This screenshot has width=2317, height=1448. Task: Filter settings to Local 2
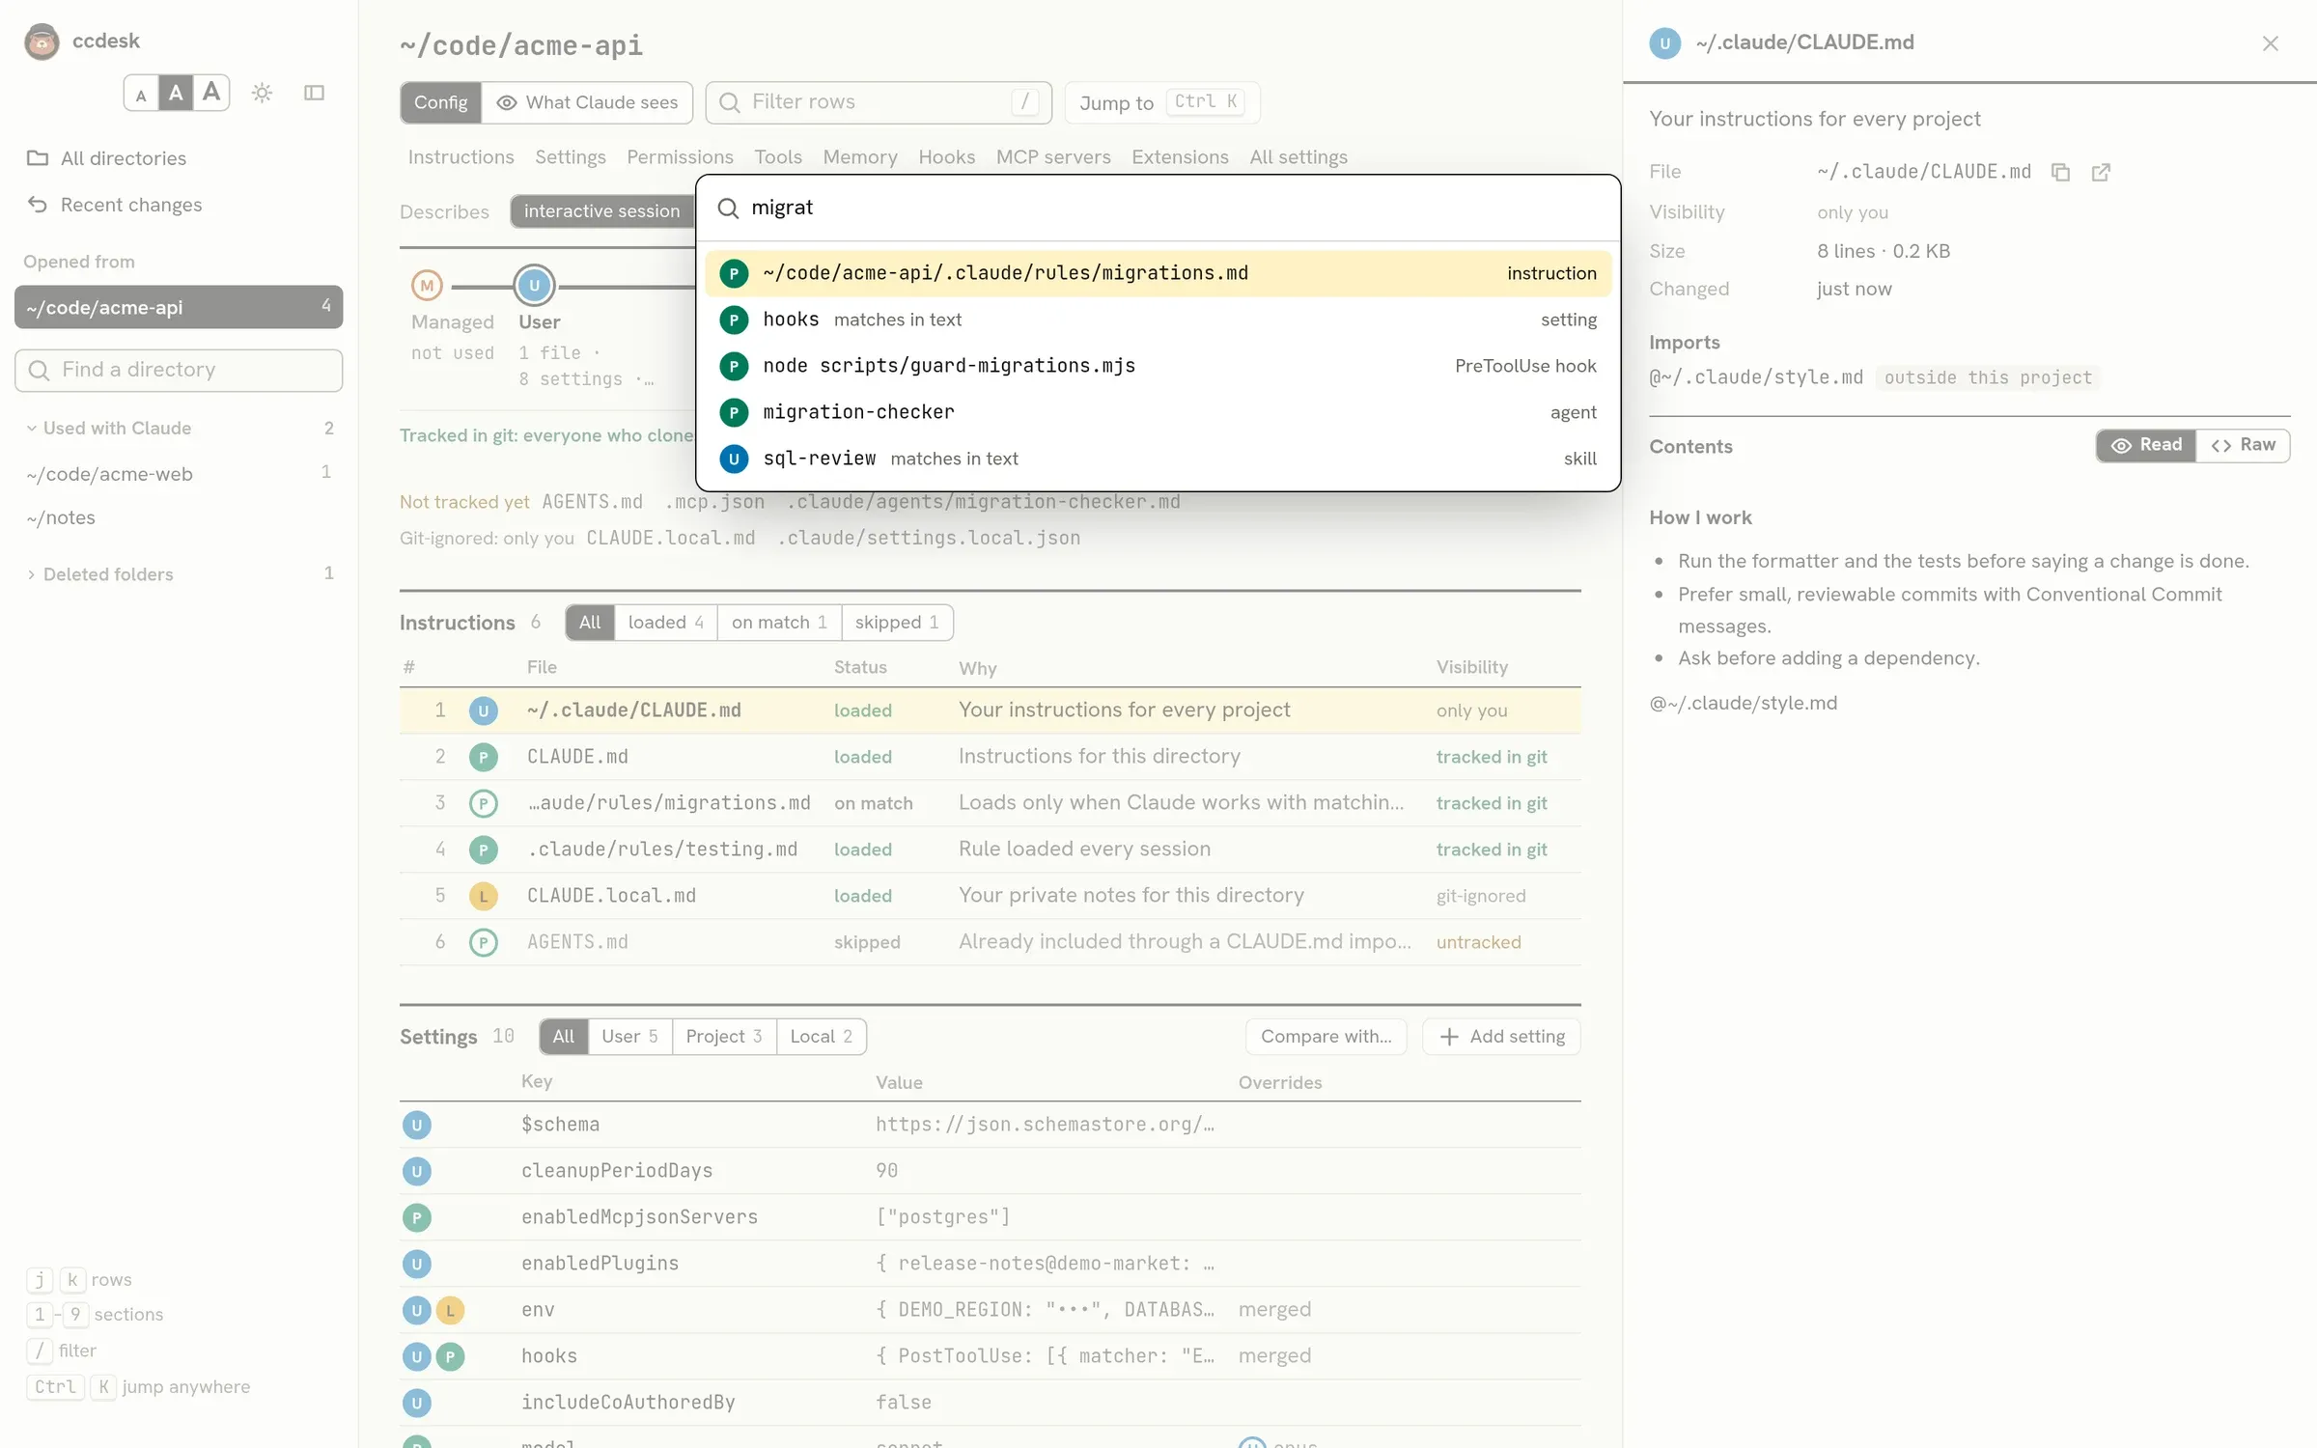[822, 1037]
